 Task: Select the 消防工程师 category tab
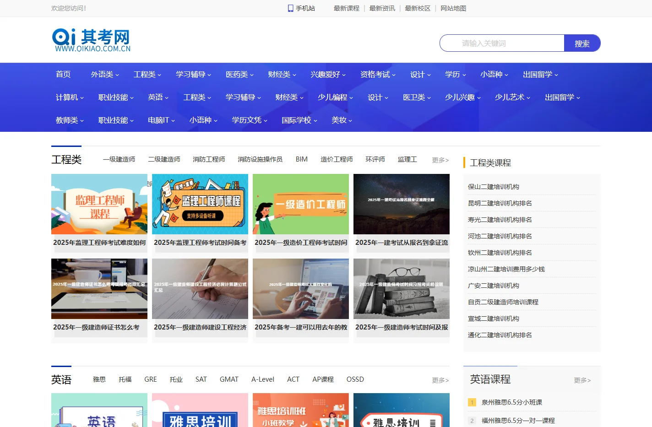click(209, 159)
